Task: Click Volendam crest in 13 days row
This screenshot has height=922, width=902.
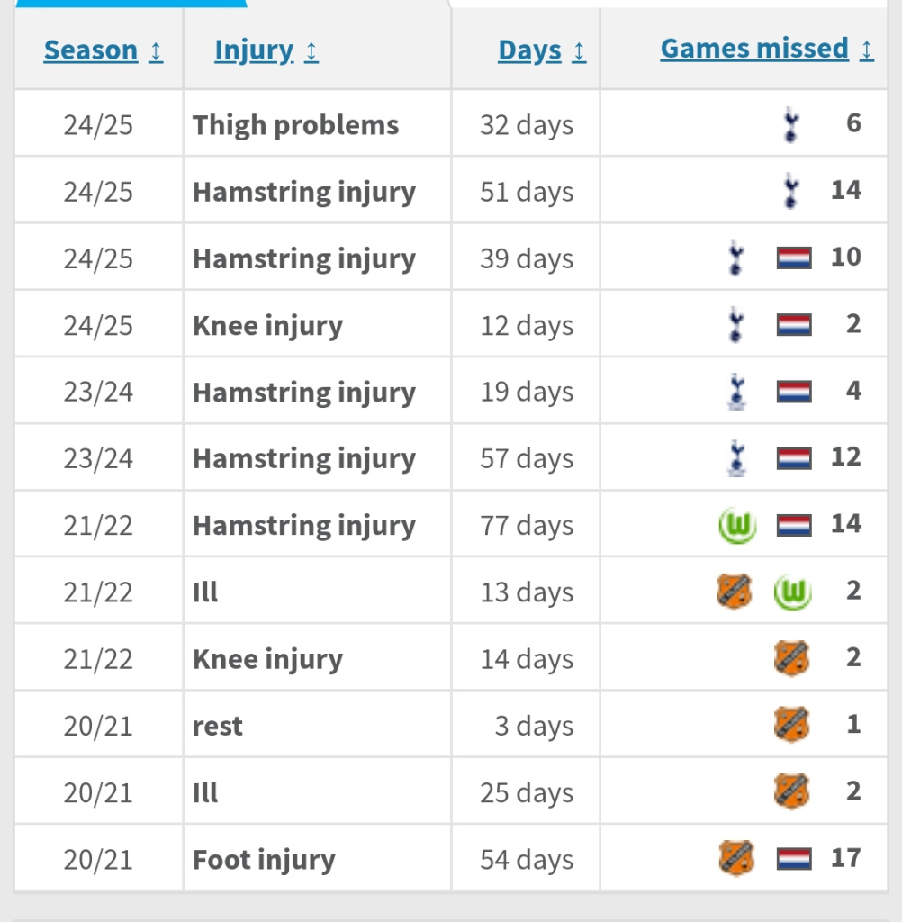Action: (734, 592)
